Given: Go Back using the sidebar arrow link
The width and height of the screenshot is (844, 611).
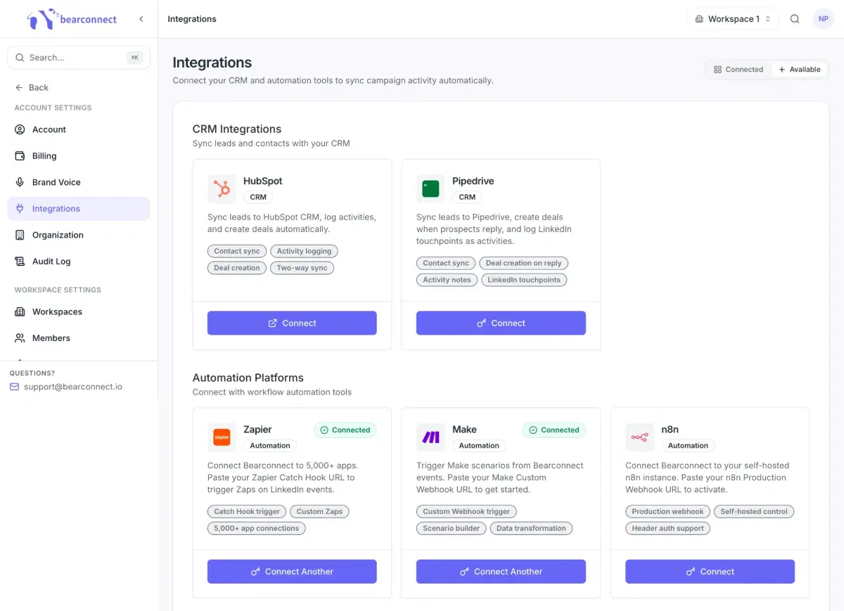Looking at the screenshot, I should point(32,87).
